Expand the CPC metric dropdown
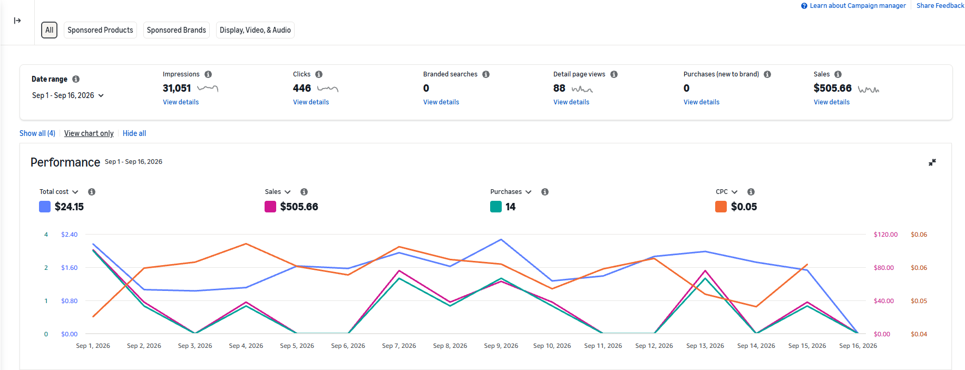The image size is (965, 370). [x=727, y=192]
